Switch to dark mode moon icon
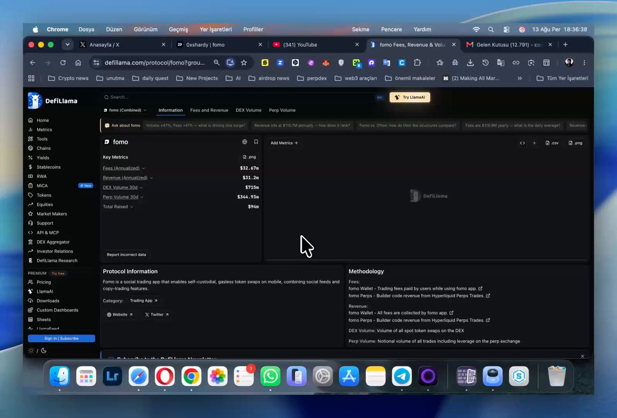The width and height of the screenshot is (617, 418). click(44, 351)
